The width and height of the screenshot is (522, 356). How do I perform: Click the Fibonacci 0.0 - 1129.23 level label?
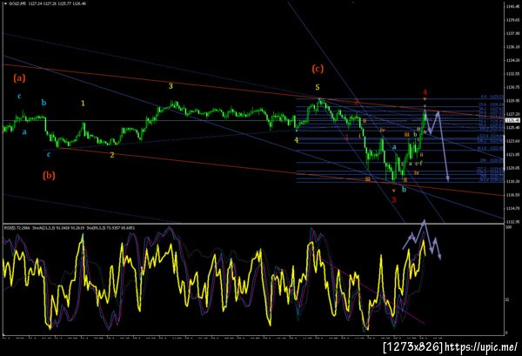pyautogui.click(x=492, y=97)
